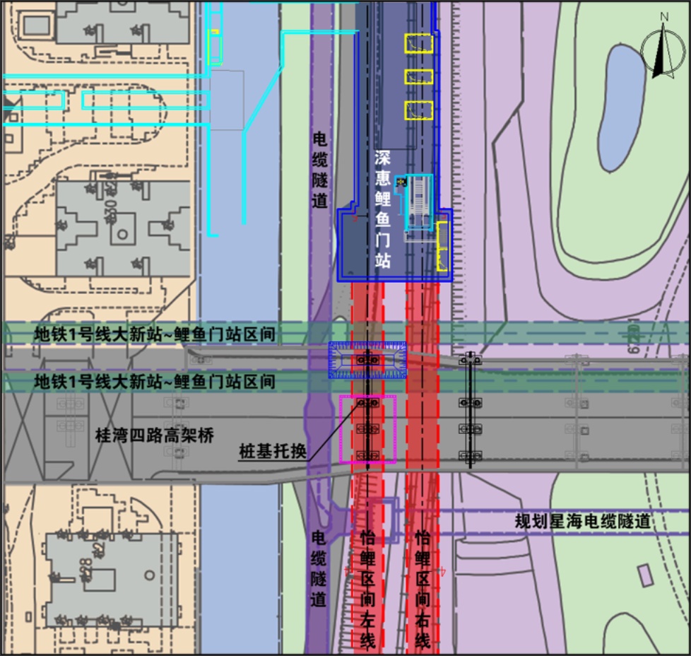Click the 桩基托换 annotation label
Viewport: 691px width, 656px height.
272,452
